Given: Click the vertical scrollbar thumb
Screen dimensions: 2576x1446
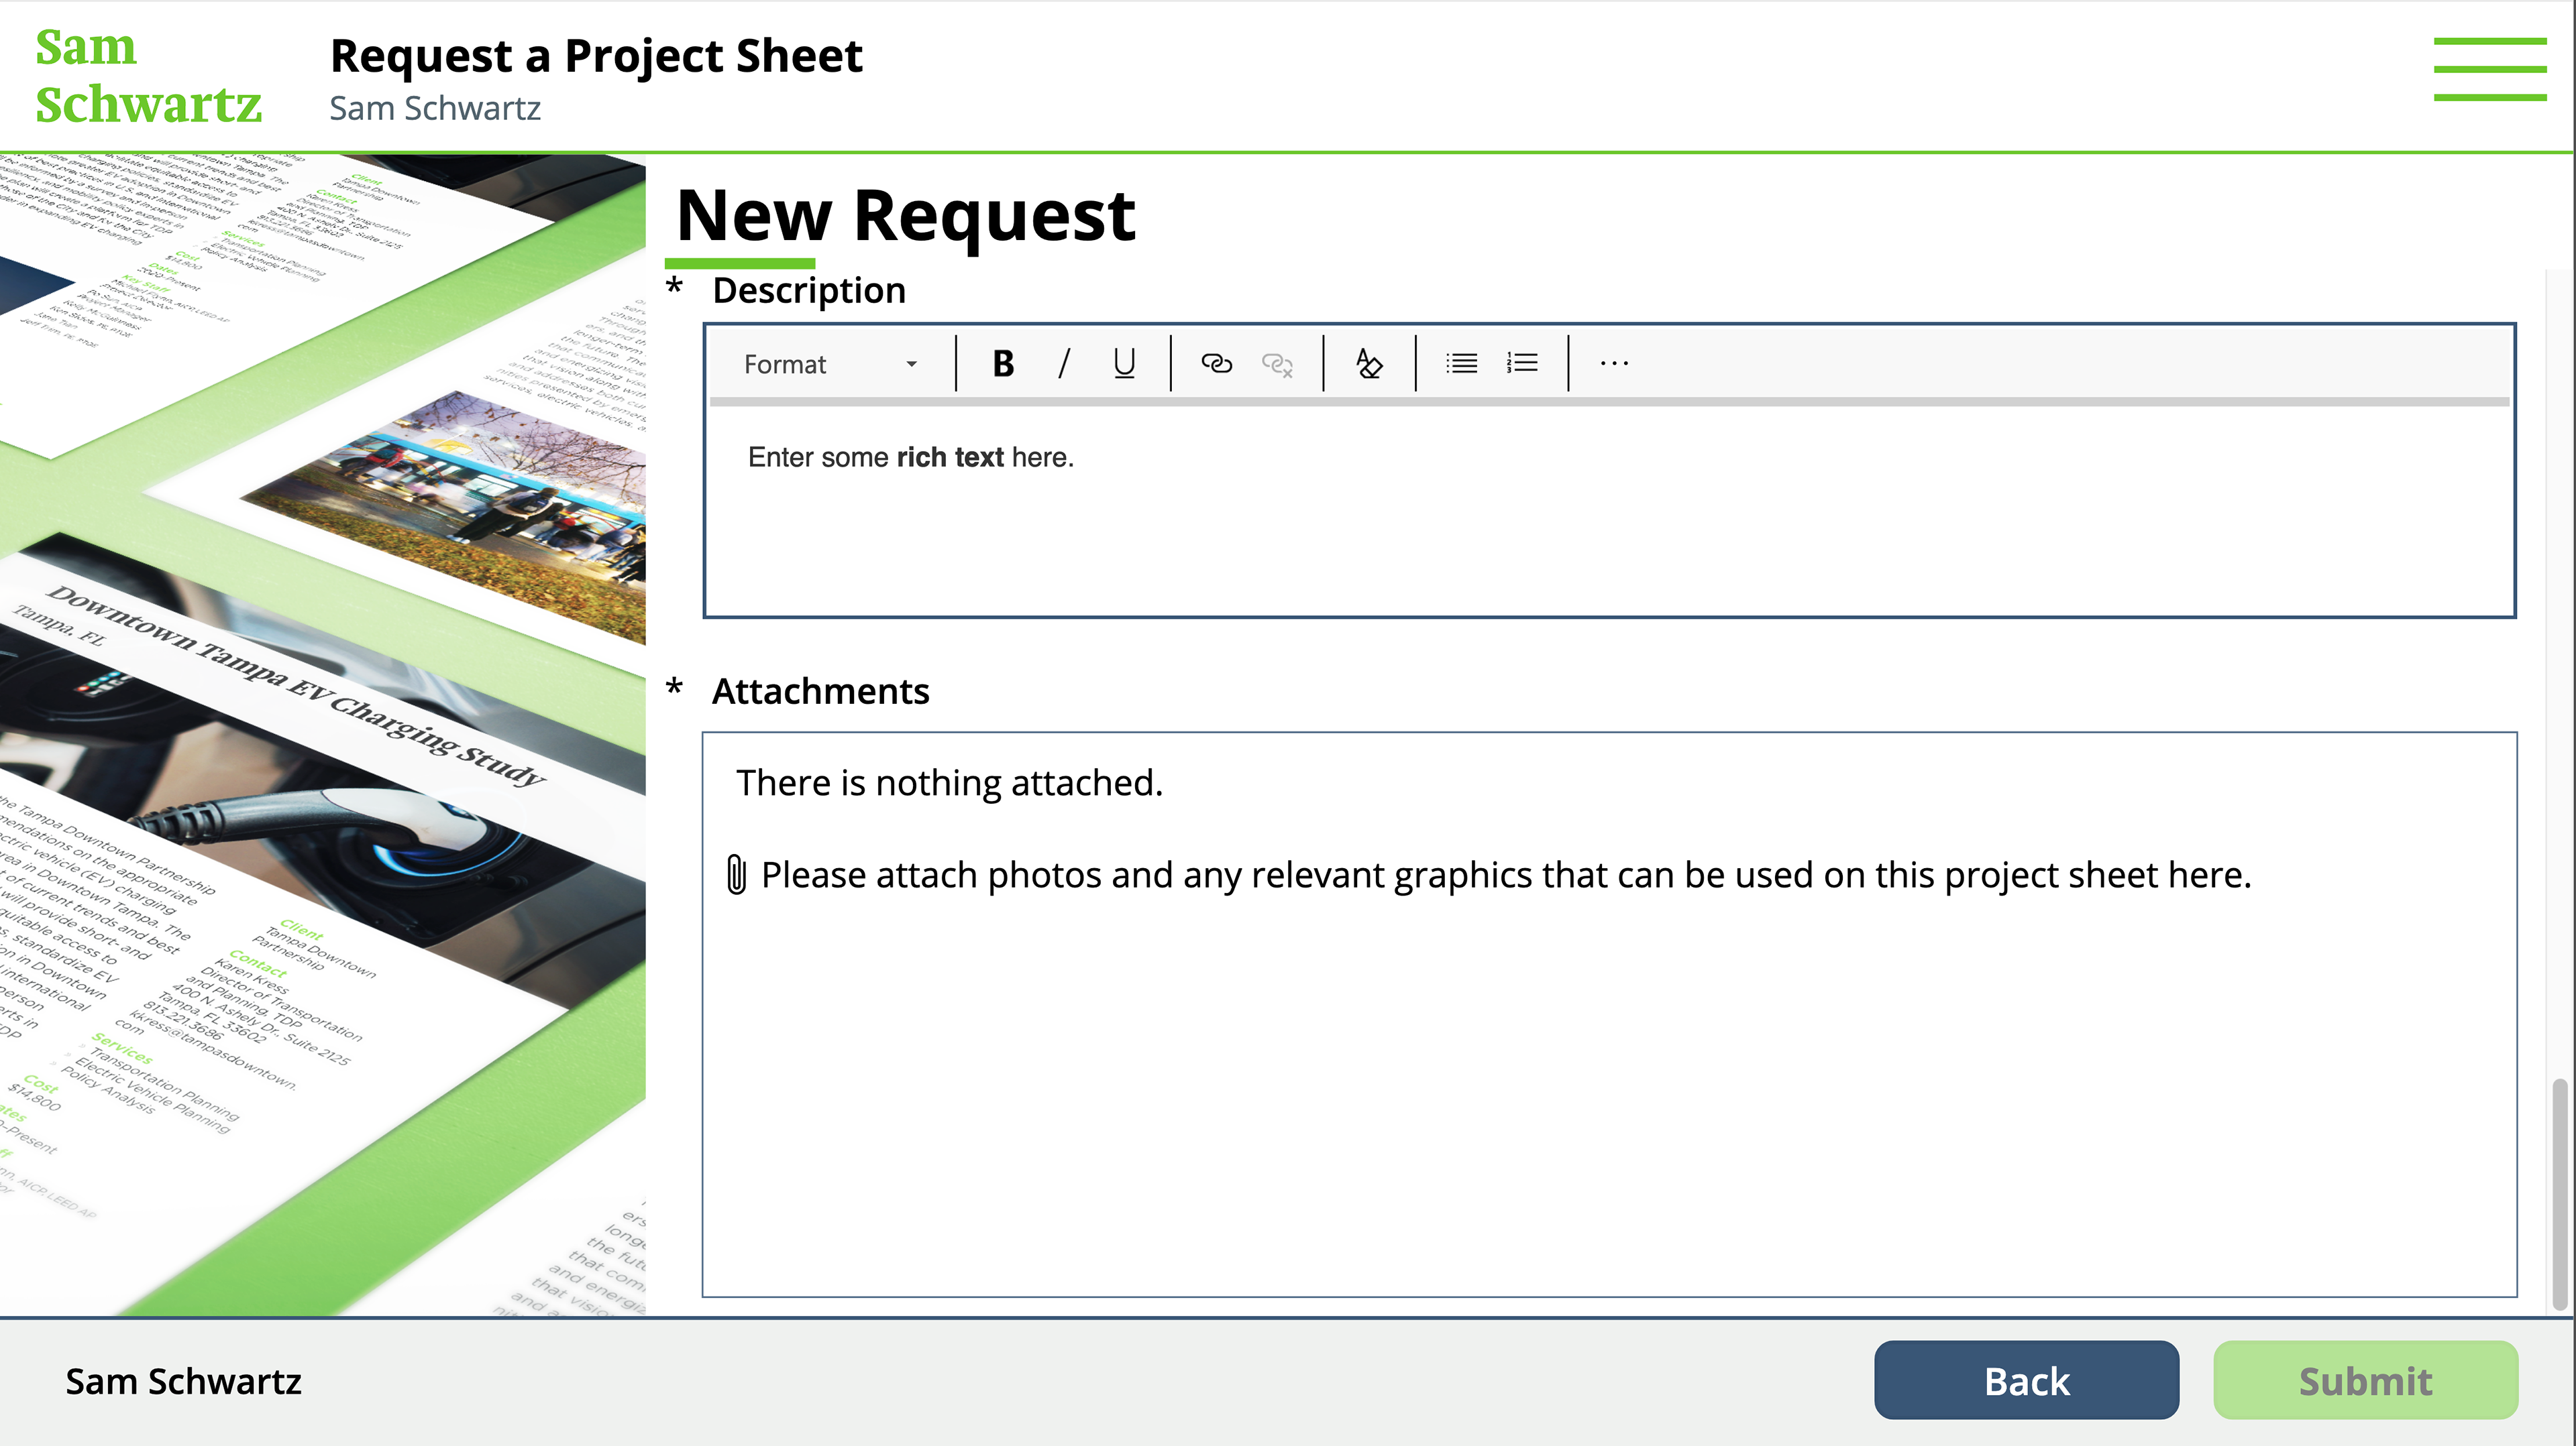Looking at the screenshot, I should (2560, 1194).
